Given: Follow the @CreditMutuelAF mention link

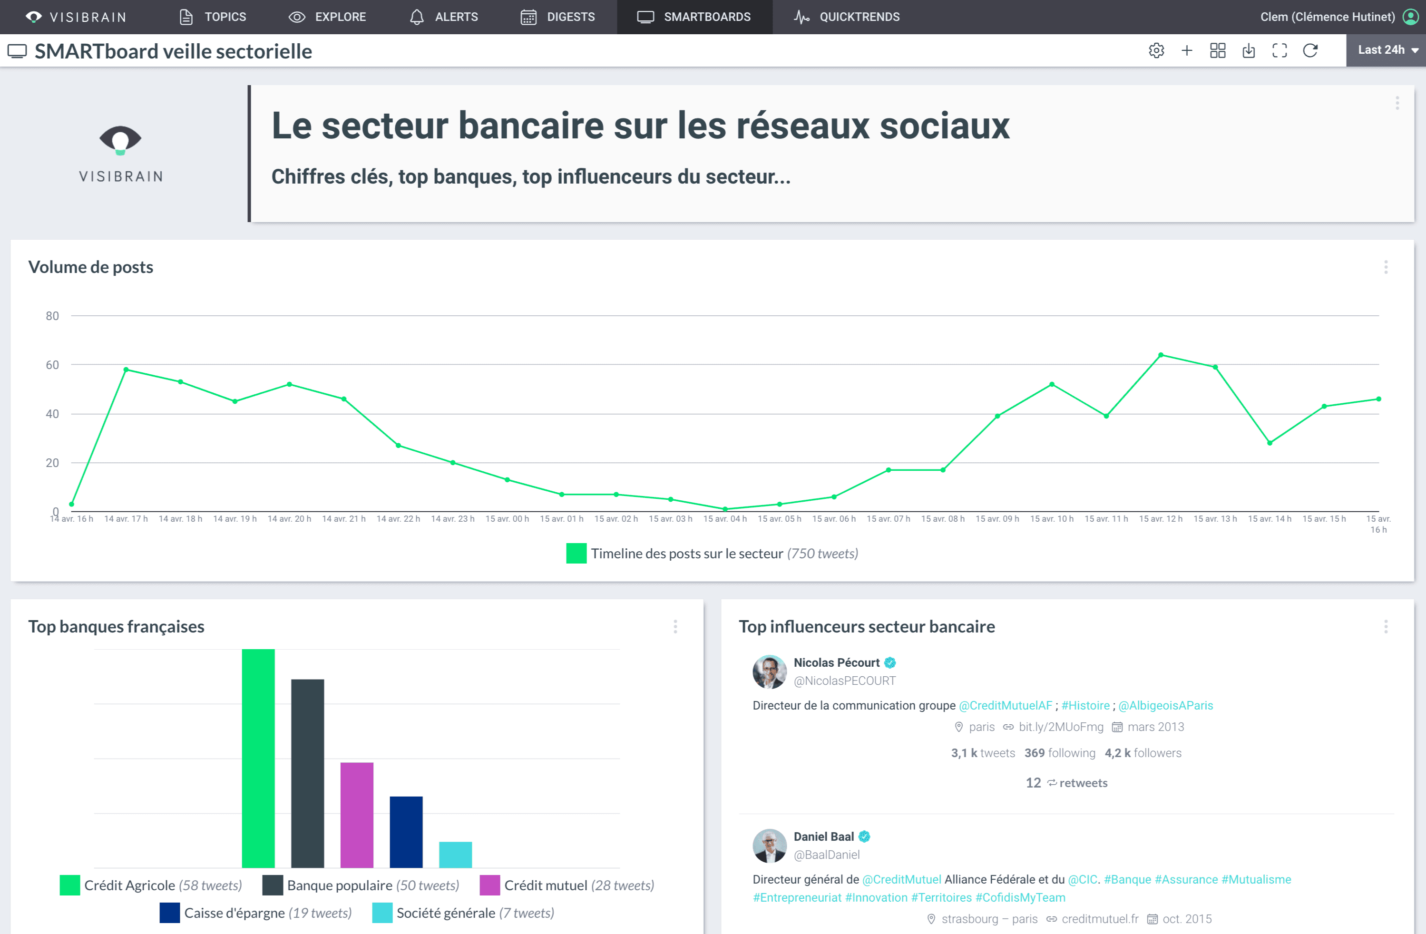Looking at the screenshot, I should [1006, 706].
